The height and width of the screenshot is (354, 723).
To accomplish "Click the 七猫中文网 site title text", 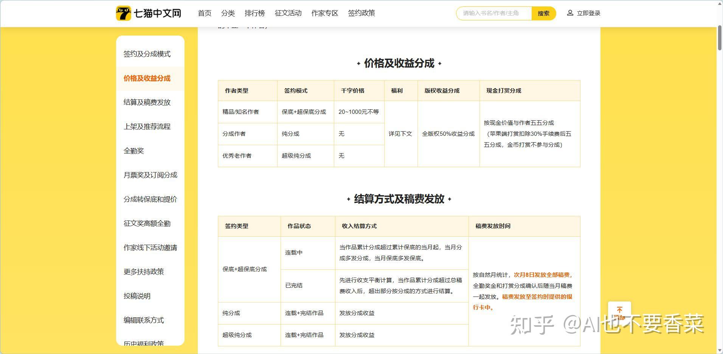I will pyautogui.click(x=158, y=13).
